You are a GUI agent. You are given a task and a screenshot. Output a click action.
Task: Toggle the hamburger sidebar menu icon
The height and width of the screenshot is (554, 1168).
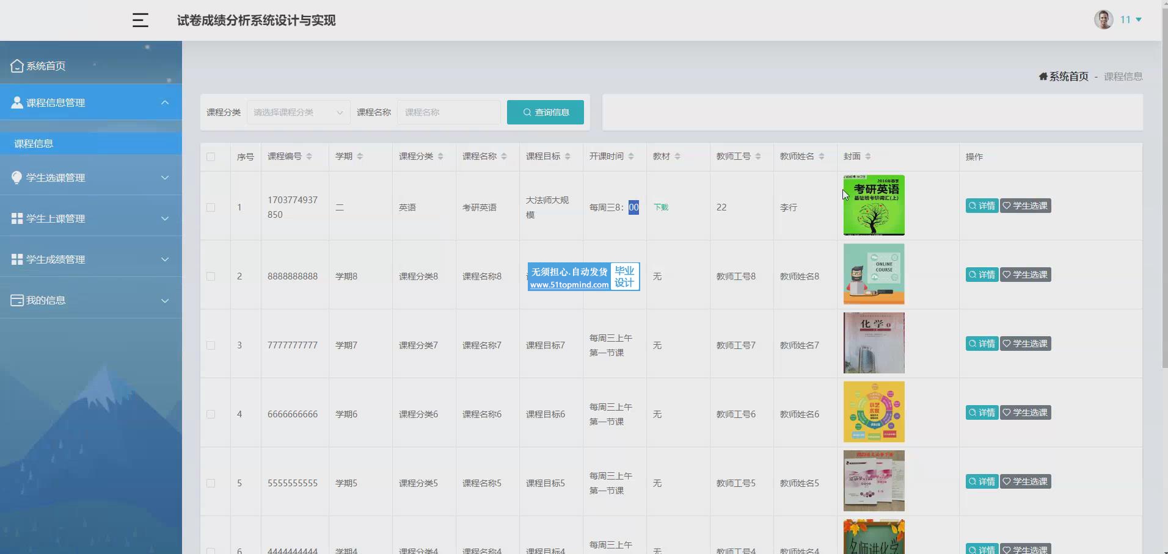tap(141, 20)
